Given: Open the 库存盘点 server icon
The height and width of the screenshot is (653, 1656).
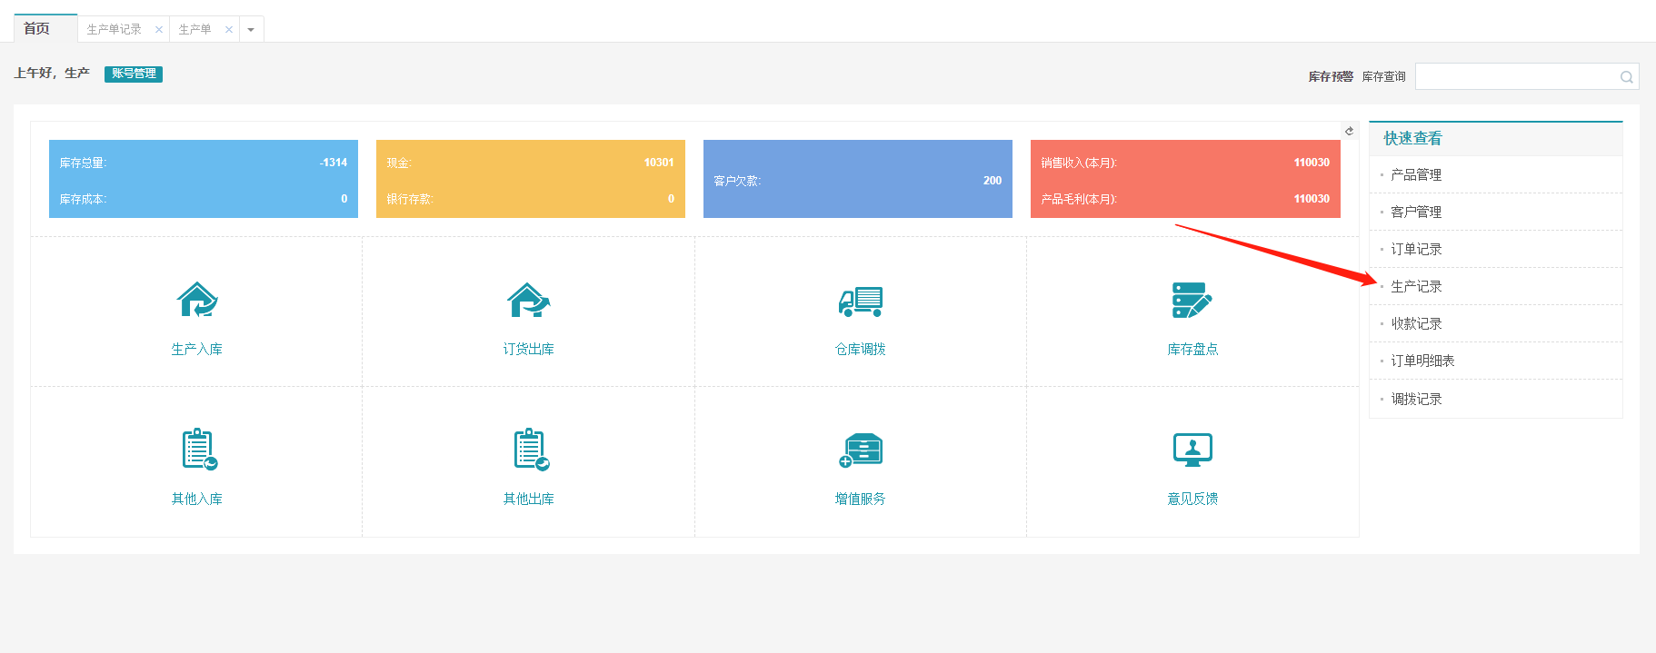Looking at the screenshot, I should click(1192, 300).
